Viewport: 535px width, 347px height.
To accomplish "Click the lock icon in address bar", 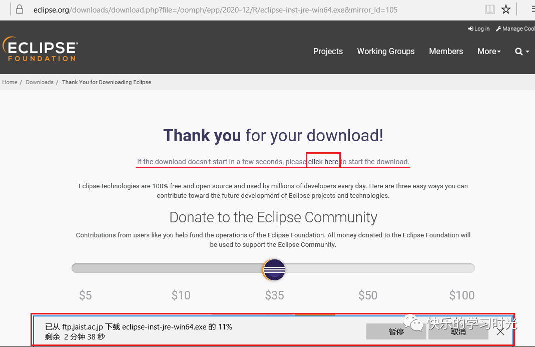I will (x=20, y=9).
